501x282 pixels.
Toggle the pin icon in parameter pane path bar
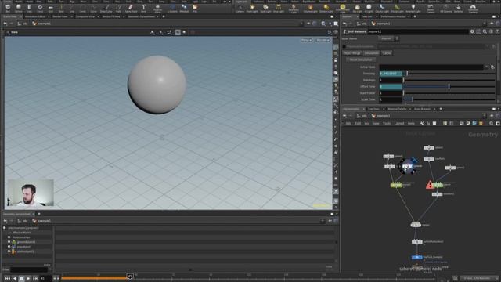tap(492, 23)
